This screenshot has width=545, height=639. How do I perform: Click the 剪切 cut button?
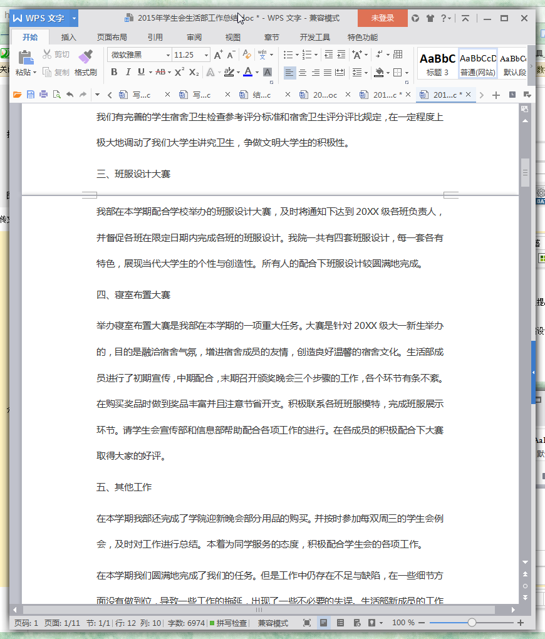coord(56,55)
